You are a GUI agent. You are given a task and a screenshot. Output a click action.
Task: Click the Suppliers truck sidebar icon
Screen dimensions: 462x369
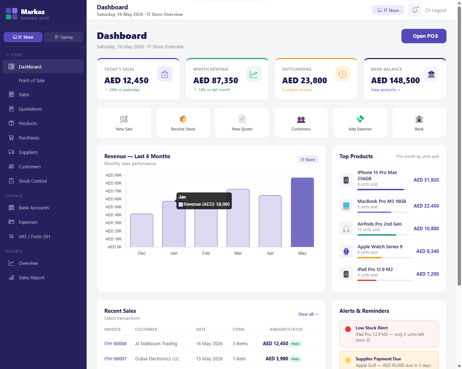click(x=12, y=152)
